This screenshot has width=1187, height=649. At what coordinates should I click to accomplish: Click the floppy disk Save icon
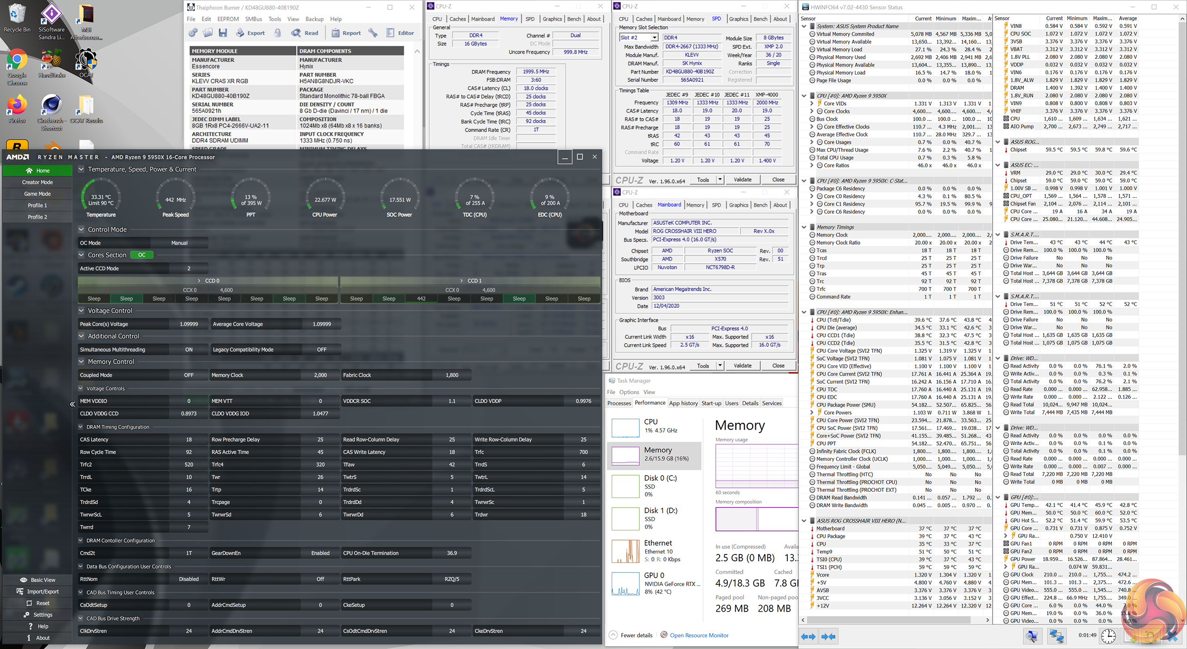(223, 33)
